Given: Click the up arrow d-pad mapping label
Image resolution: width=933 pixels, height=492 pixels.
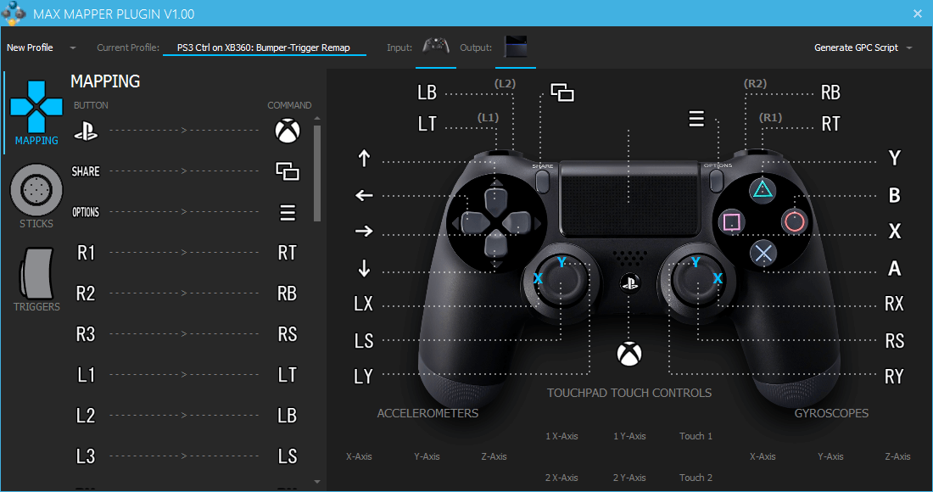Looking at the screenshot, I should coord(364,159).
